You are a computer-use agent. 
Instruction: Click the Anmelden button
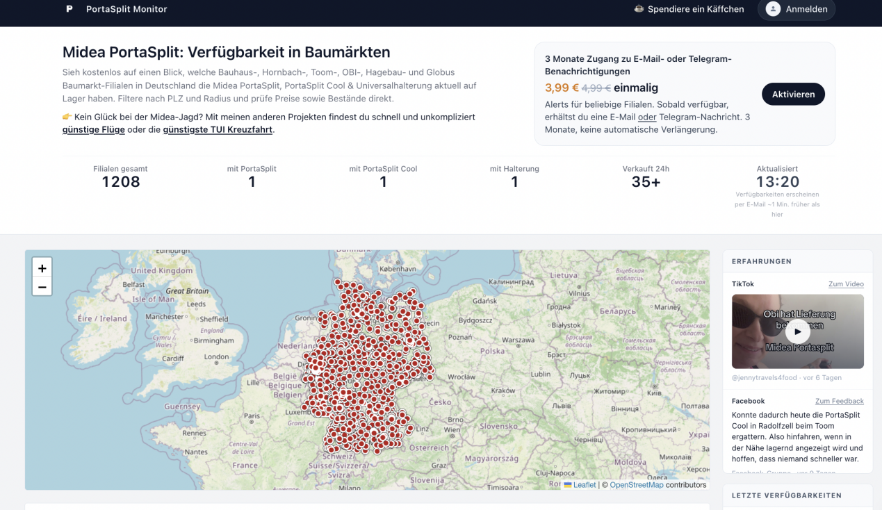click(797, 9)
